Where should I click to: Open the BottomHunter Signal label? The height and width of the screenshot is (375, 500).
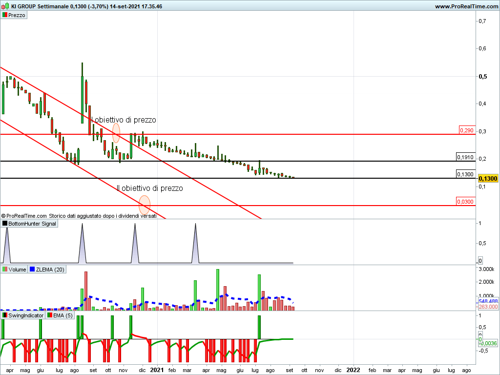pyautogui.click(x=32, y=224)
